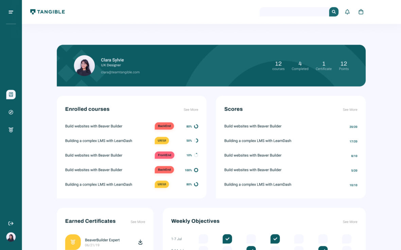This screenshot has width=401, height=250.
Task: Check the first empty objective for 1-7 Jul
Action: tap(203, 239)
